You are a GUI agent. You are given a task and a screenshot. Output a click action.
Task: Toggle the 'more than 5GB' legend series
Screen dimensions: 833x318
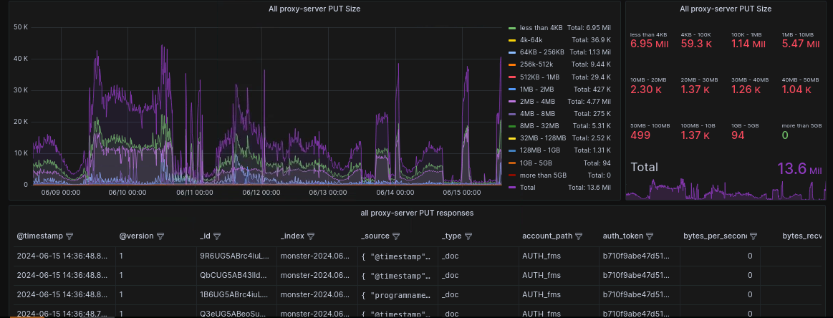tap(543, 175)
